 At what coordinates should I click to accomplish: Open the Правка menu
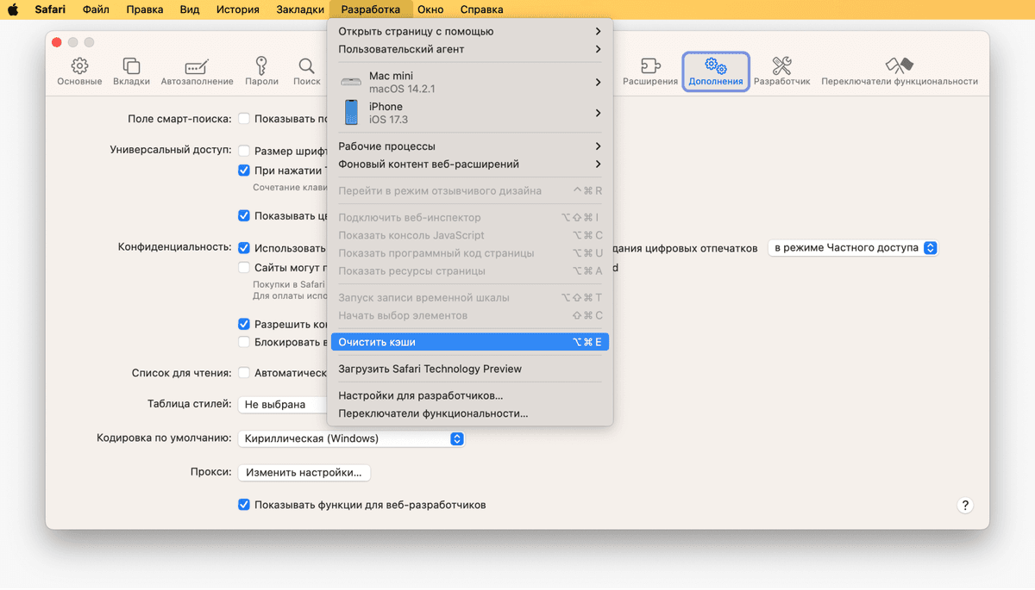click(144, 9)
